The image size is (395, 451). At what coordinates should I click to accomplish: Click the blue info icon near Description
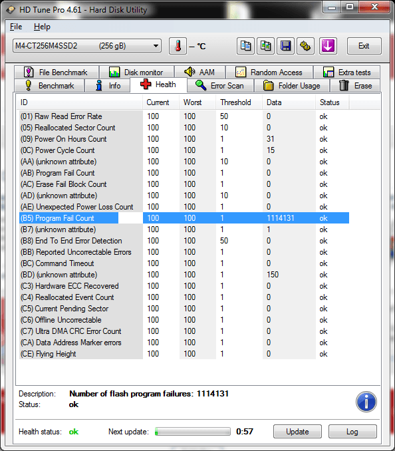(x=366, y=402)
